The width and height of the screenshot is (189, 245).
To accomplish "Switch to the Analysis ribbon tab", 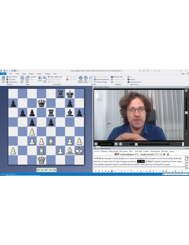I will pos(39,73).
